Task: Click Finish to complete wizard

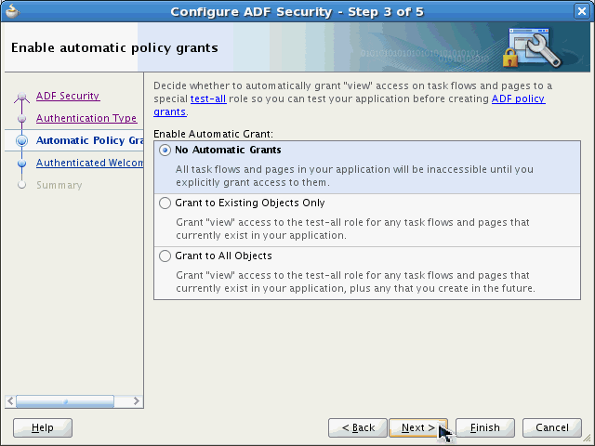Action: tap(485, 427)
